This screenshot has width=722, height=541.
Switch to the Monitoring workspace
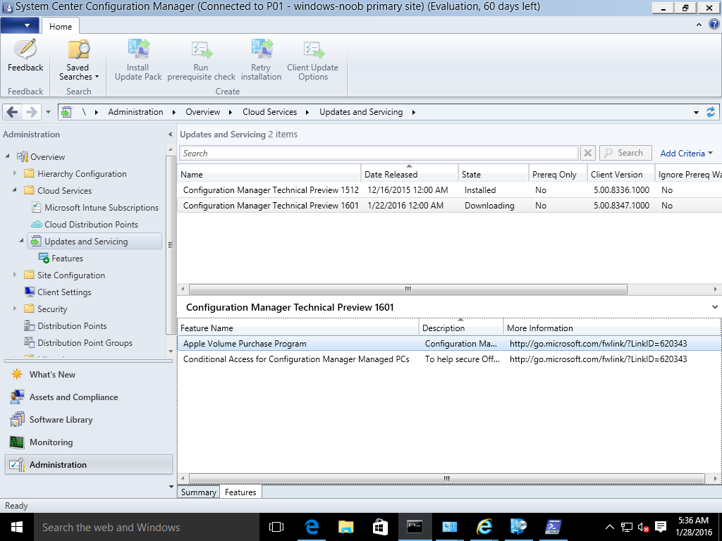click(x=51, y=442)
